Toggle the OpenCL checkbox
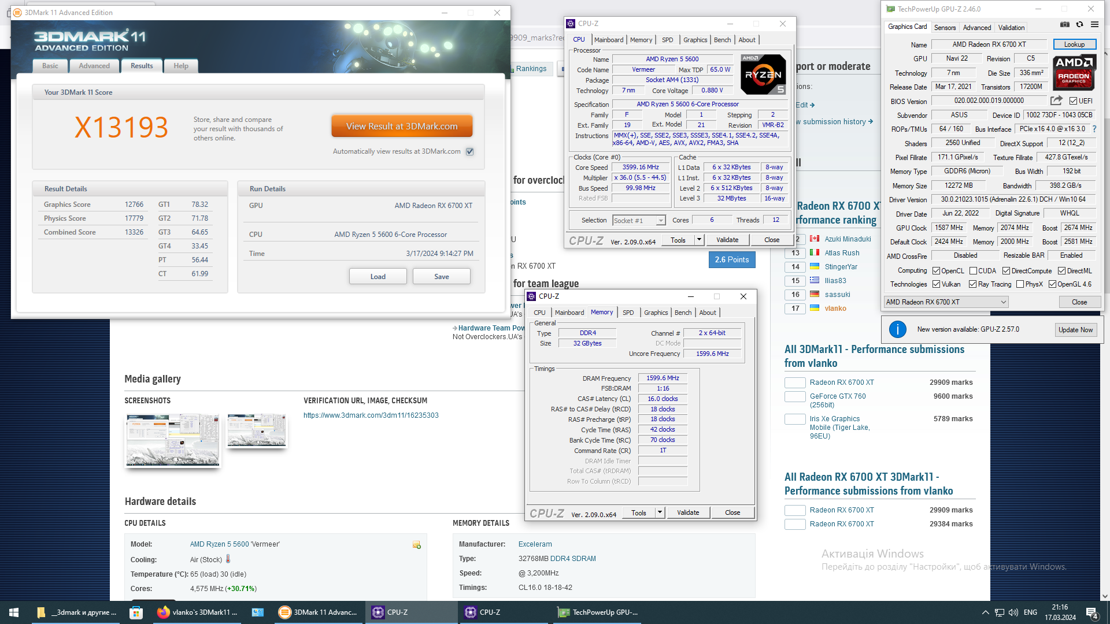This screenshot has height=624, width=1110. pyautogui.click(x=936, y=271)
